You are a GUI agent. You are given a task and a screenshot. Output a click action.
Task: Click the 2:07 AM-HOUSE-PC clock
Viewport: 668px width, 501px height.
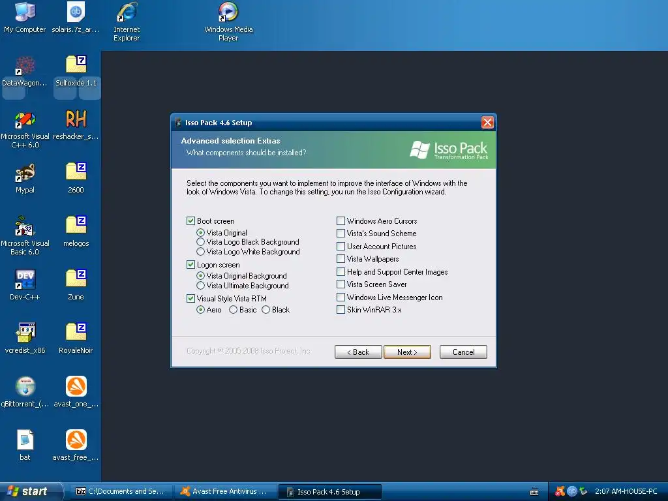coord(626,491)
